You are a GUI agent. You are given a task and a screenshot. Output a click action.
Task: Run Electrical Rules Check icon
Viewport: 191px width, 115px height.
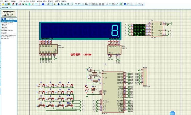tap(143, 4)
